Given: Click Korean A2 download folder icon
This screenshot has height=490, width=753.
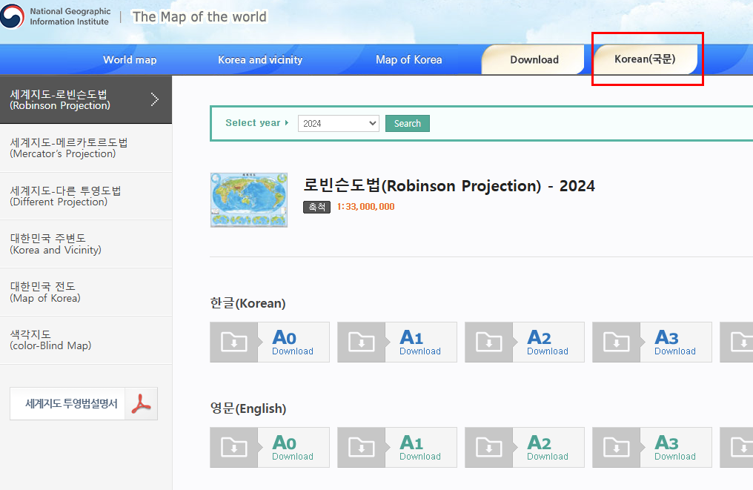Looking at the screenshot, I should tap(489, 342).
